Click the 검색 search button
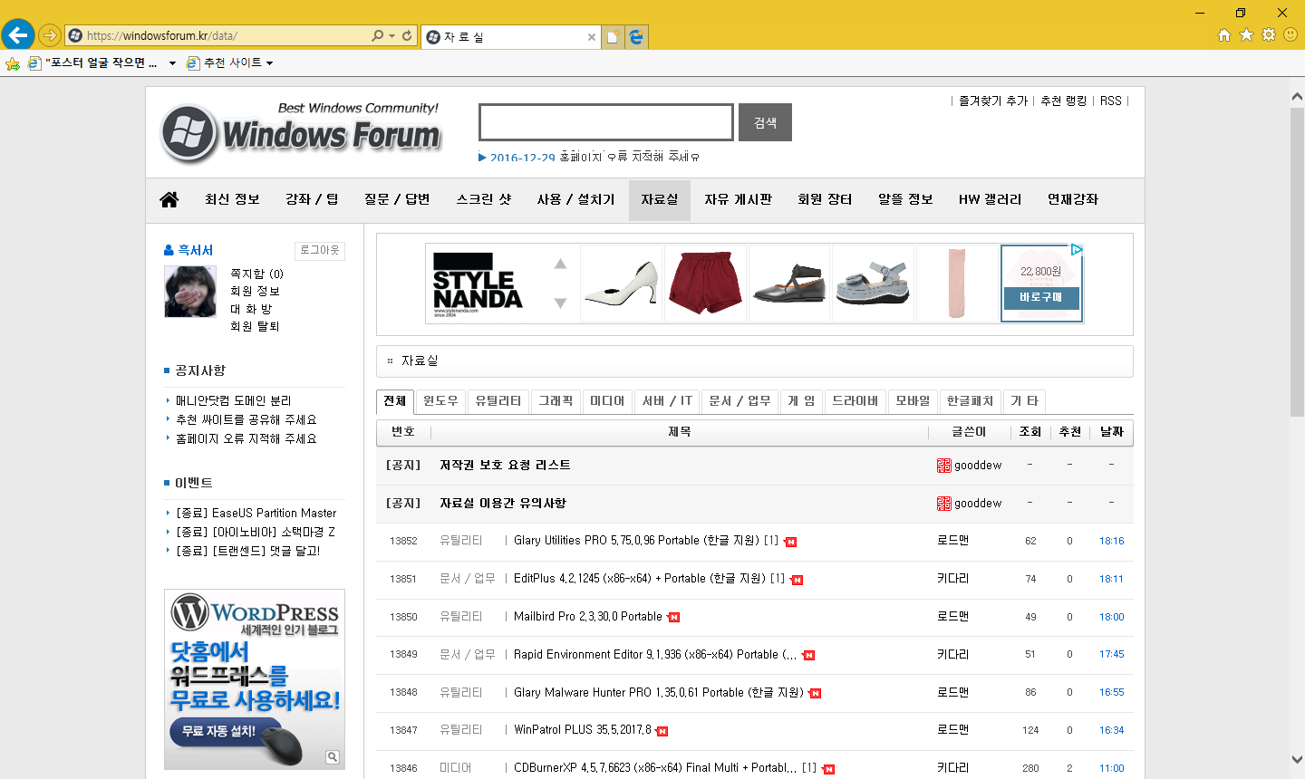This screenshot has height=779, width=1305. 765,122
